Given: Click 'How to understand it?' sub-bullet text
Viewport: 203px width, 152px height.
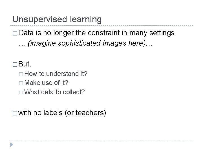Looking at the screenshot, I should click(x=56, y=74).
